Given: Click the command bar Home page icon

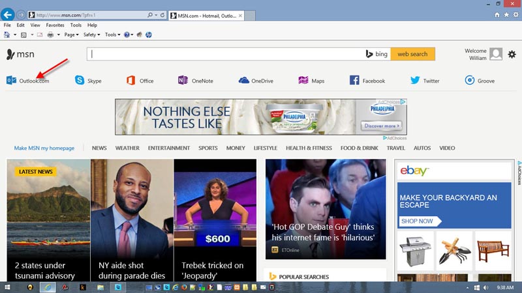Looking at the screenshot, I should [7, 35].
